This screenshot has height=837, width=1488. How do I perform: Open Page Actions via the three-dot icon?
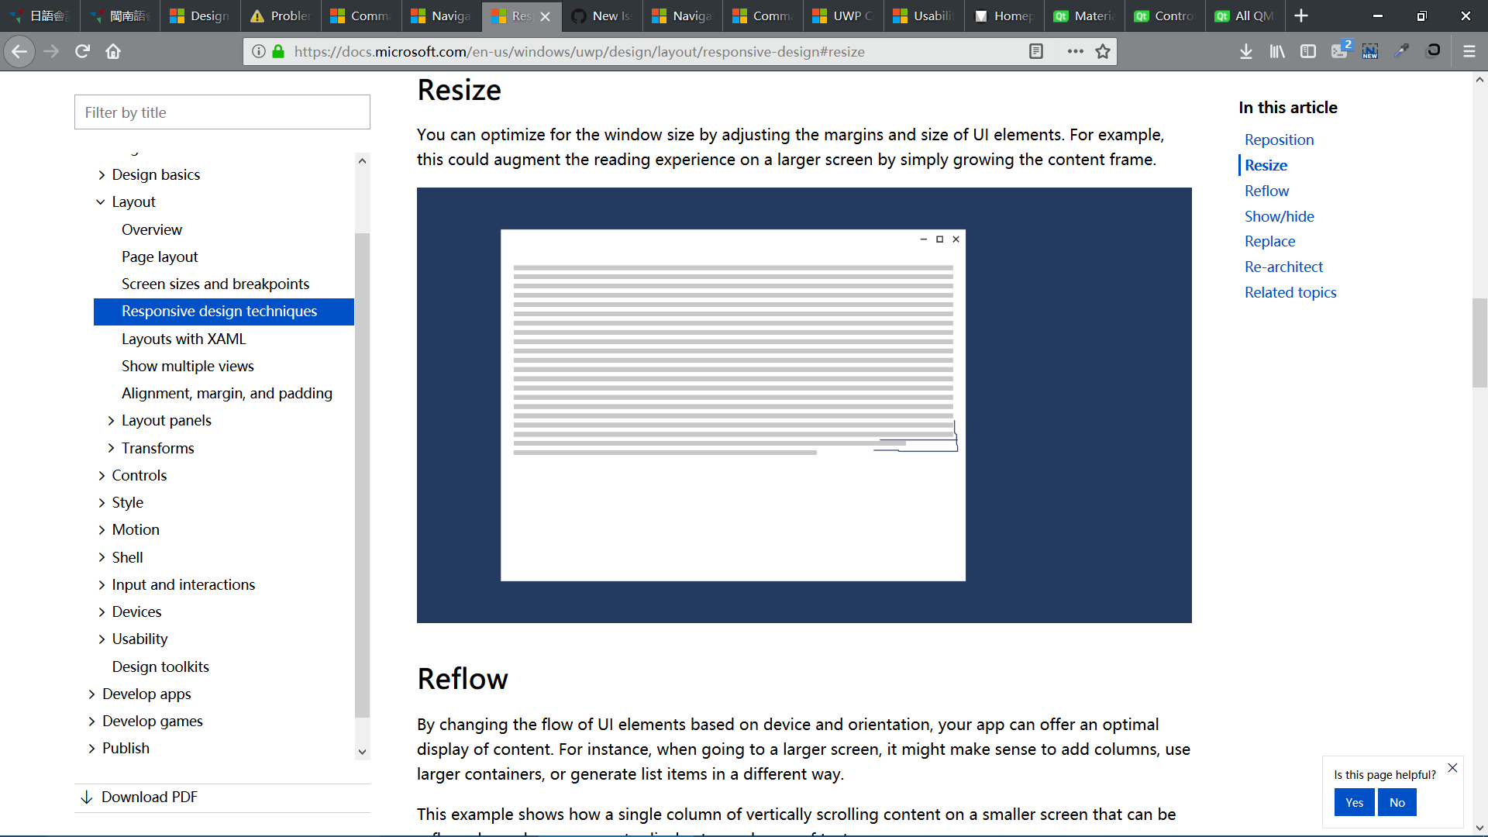1076,51
